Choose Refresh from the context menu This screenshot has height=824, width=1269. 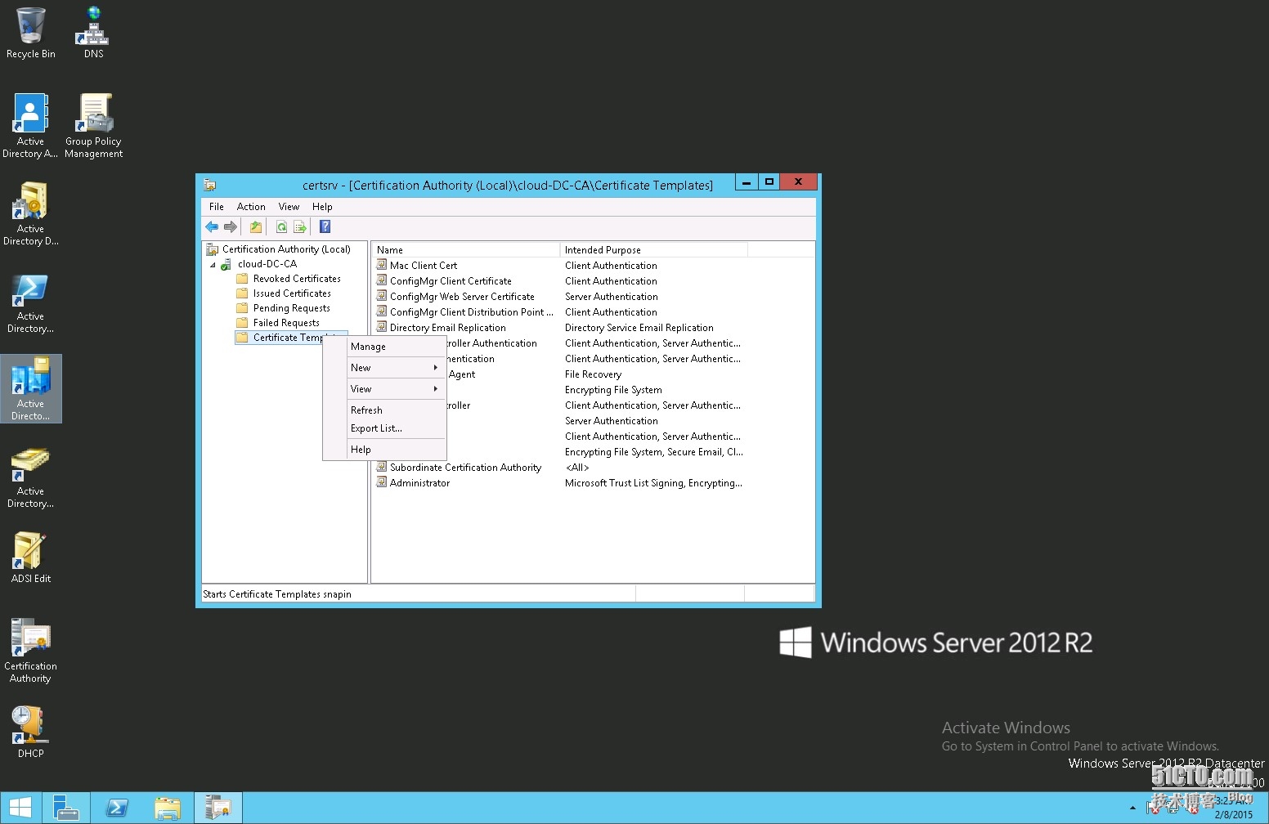pyautogui.click(x=385, y=410)
